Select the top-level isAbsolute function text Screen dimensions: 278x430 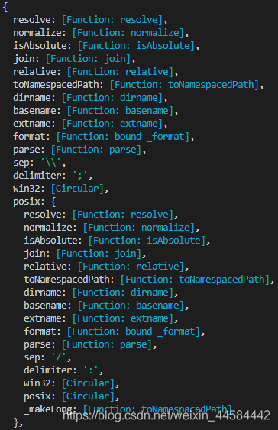(x=136, y=46)
